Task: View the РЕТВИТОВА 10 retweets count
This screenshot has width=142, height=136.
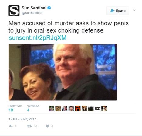Action: tap(15, 108)
